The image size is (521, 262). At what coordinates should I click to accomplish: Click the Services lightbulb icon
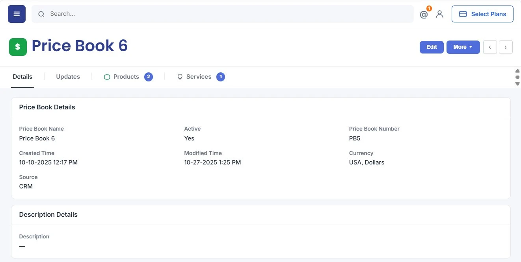point(180,77)
